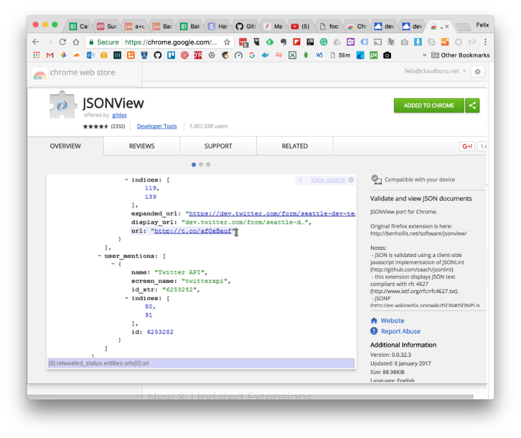Screen dimensions: 521x438
Task: Open the Report Abuse link
Action: 401,331
